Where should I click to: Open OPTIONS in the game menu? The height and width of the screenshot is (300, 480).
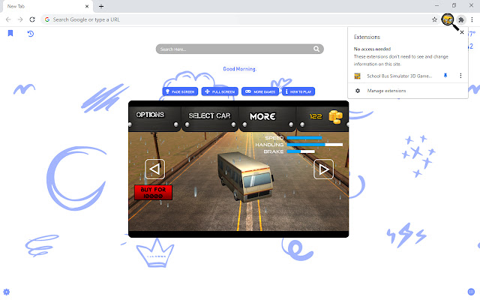click(150, 115)
